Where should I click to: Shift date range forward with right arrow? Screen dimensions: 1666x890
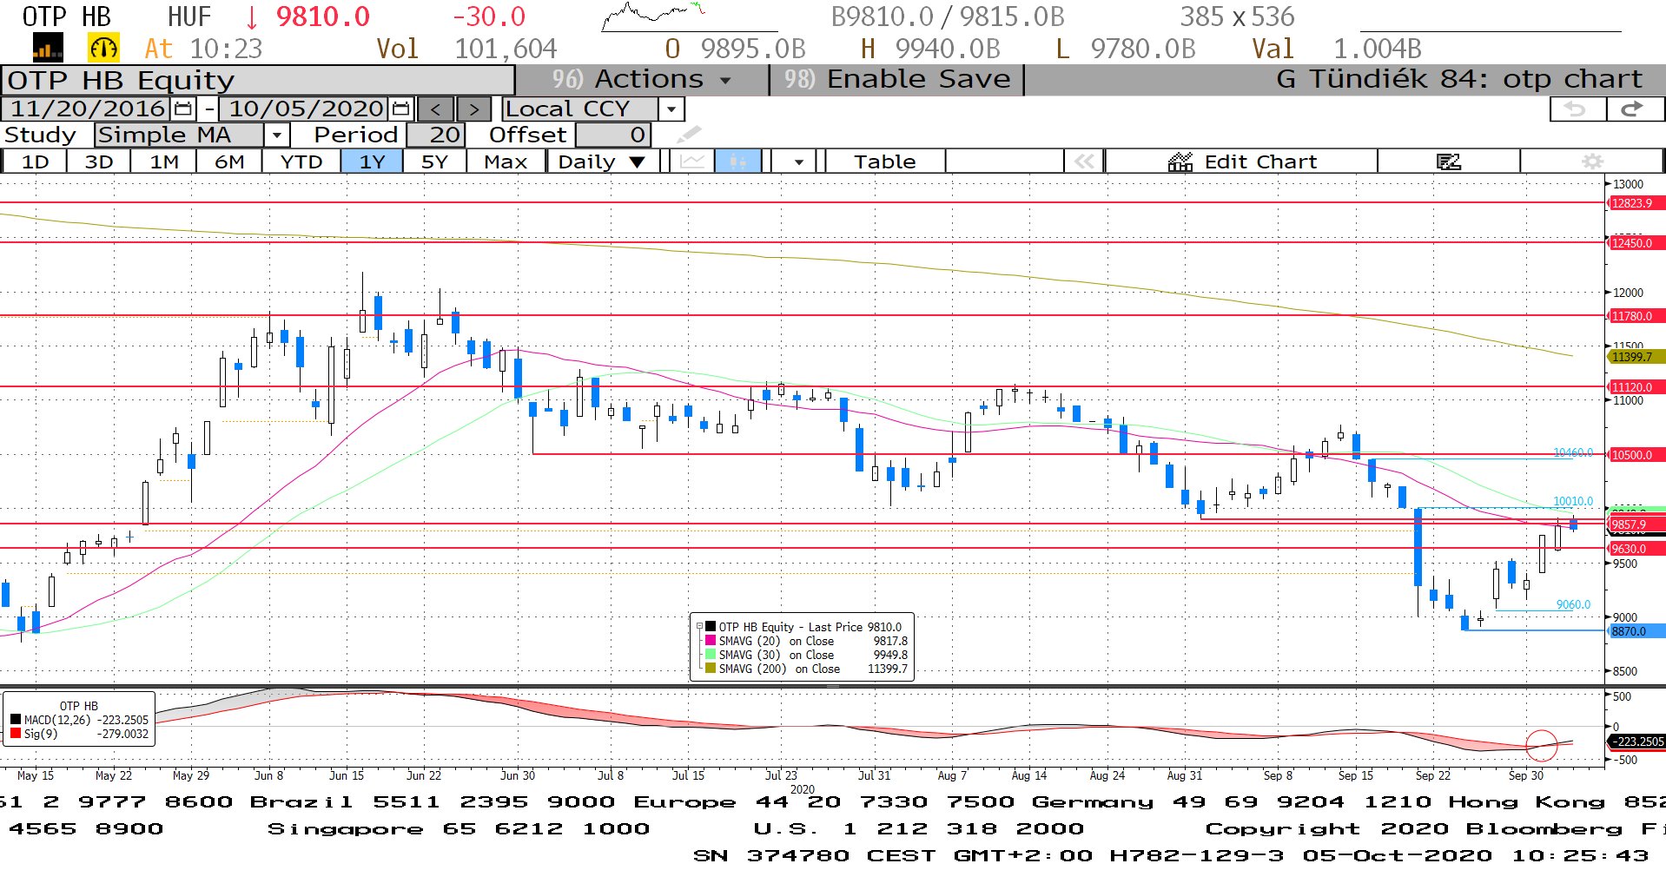[473, 109]
